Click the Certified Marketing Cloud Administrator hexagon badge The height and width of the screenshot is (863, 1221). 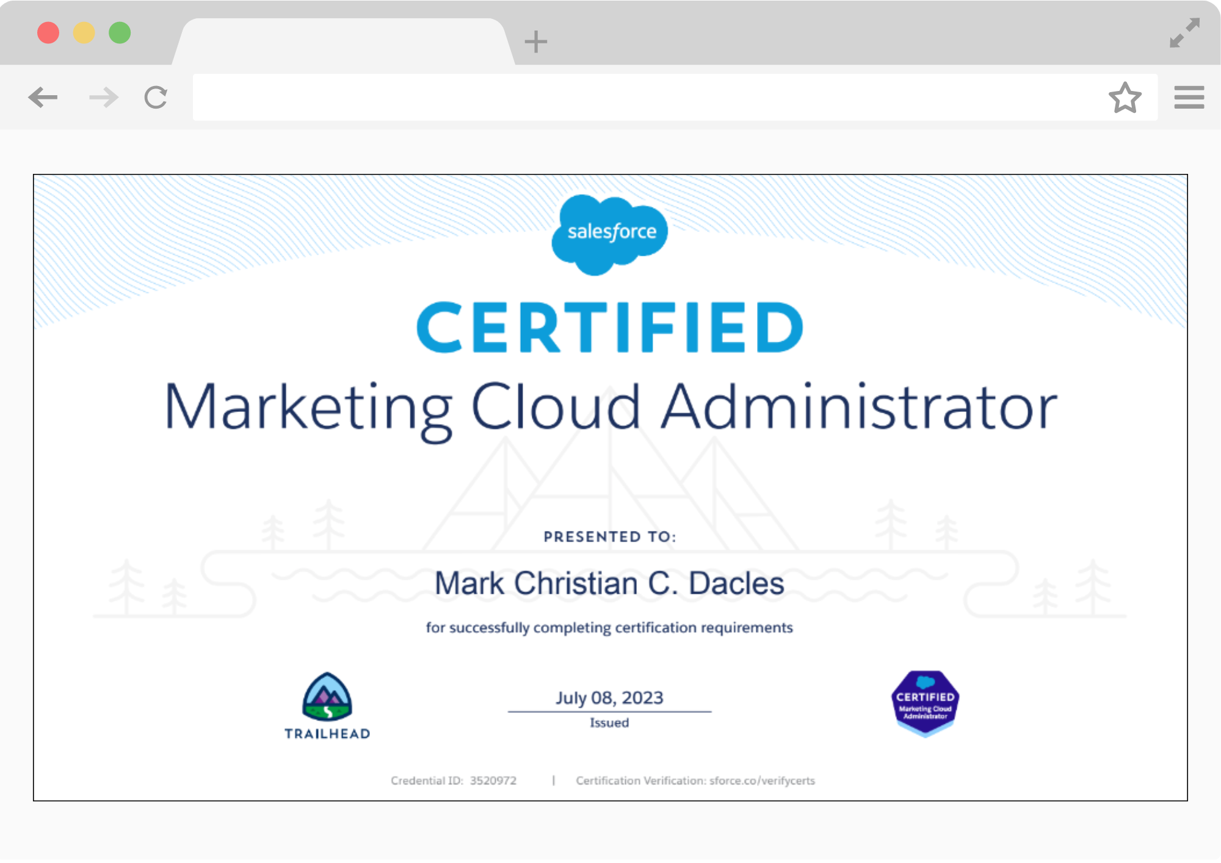coord(925,704)
